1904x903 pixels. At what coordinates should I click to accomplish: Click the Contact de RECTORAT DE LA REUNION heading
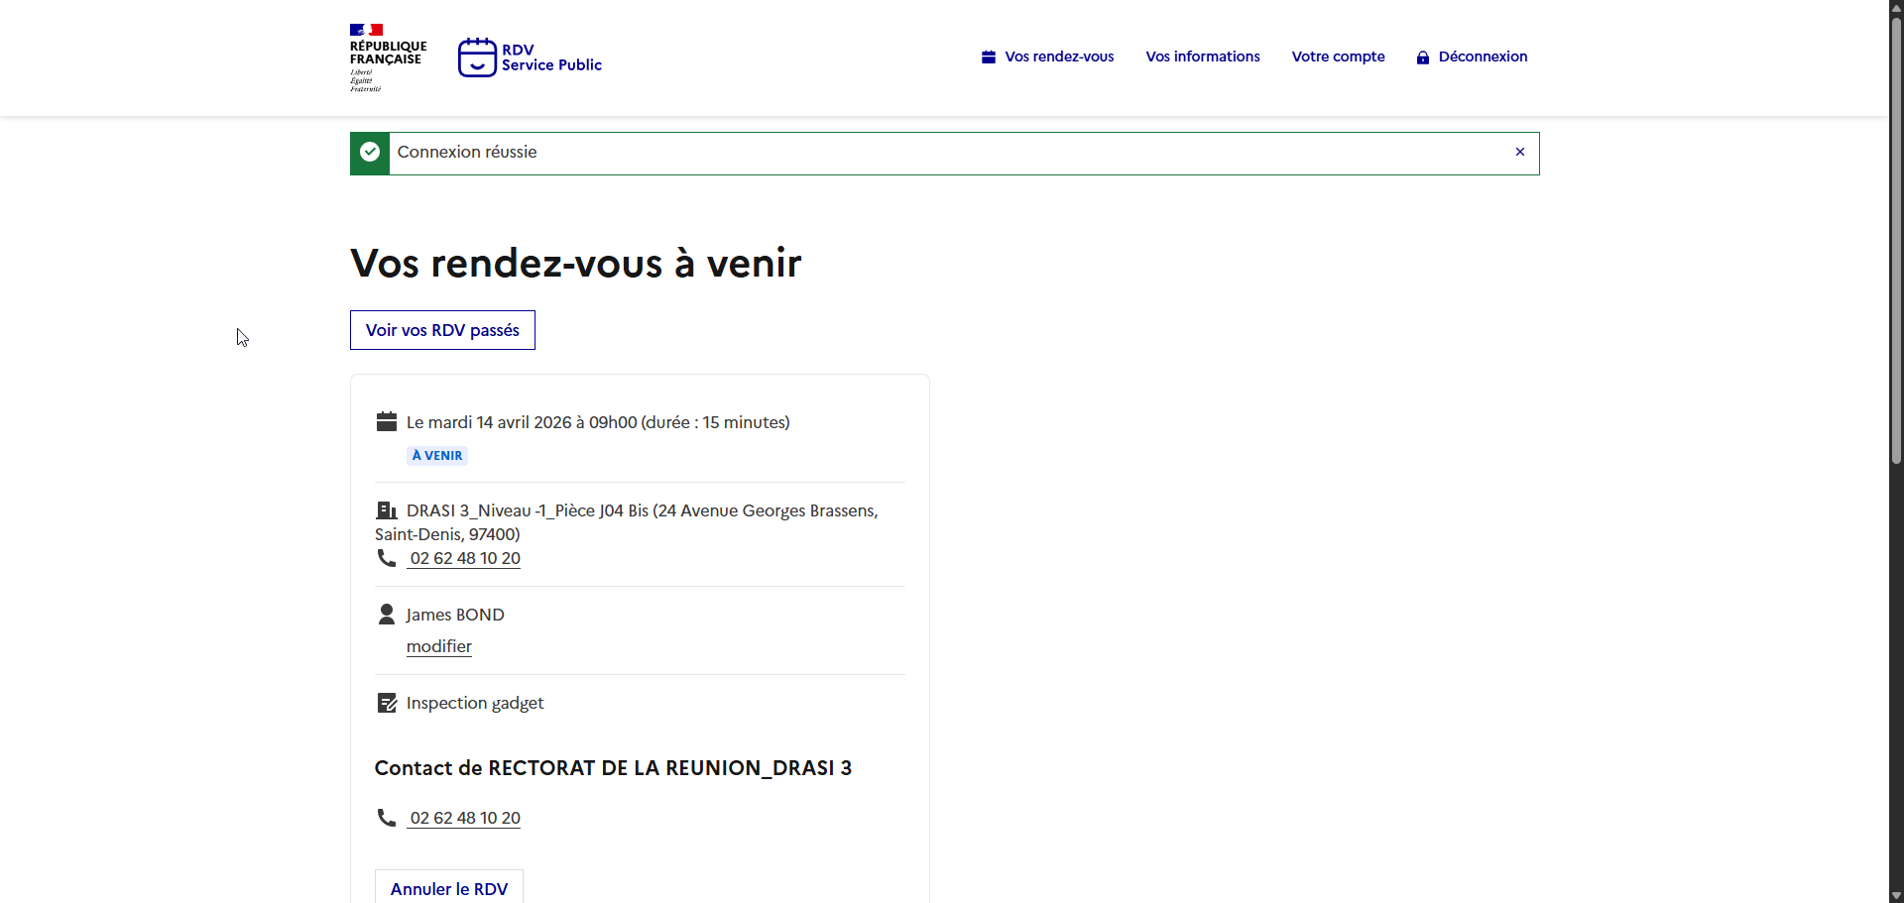(613, 768)
